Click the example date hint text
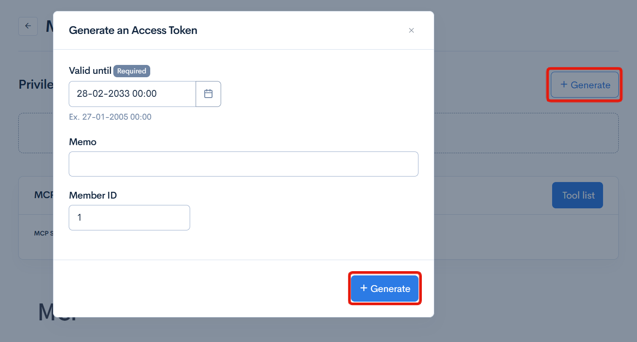637x342 pixels. click(x=110, y=117)
